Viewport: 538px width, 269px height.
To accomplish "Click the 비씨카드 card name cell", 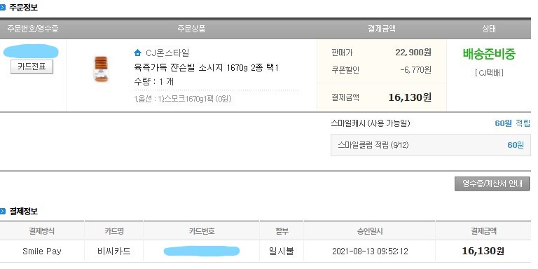I will point(114,251).
